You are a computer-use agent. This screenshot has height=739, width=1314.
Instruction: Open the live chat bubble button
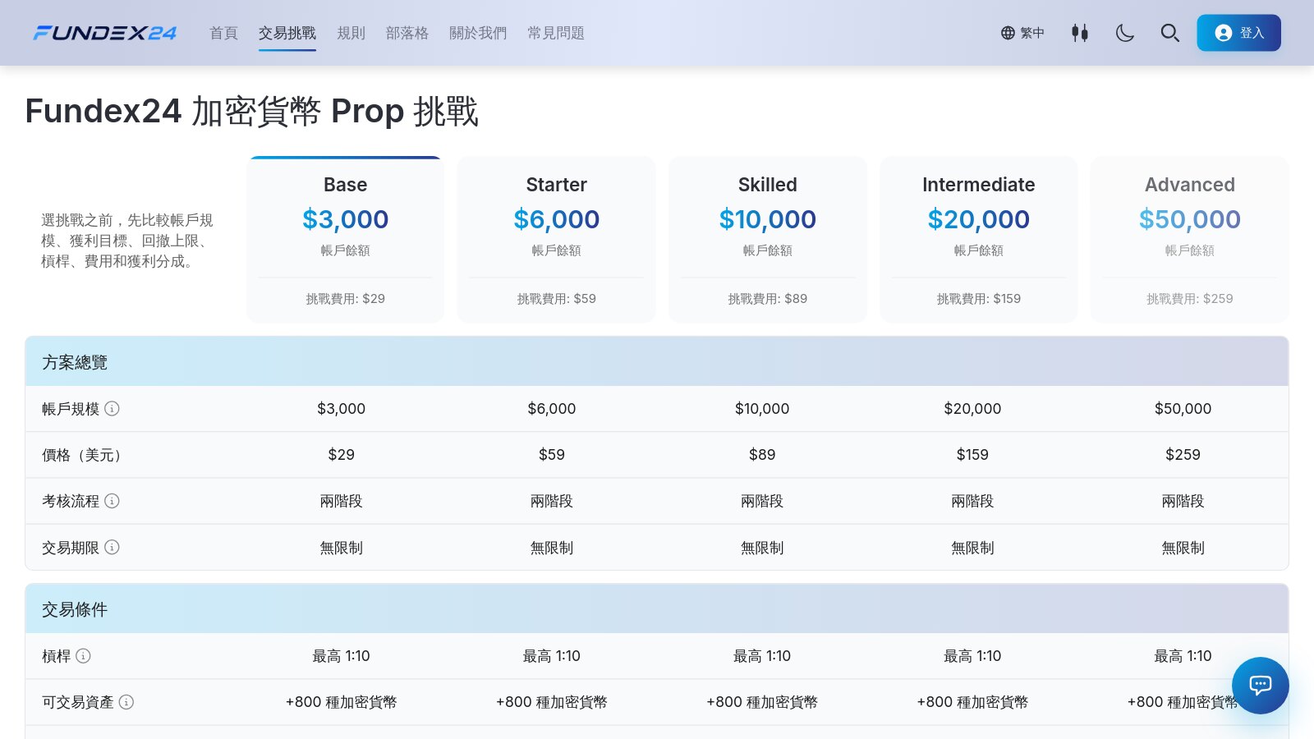[x=1260, y=685]
